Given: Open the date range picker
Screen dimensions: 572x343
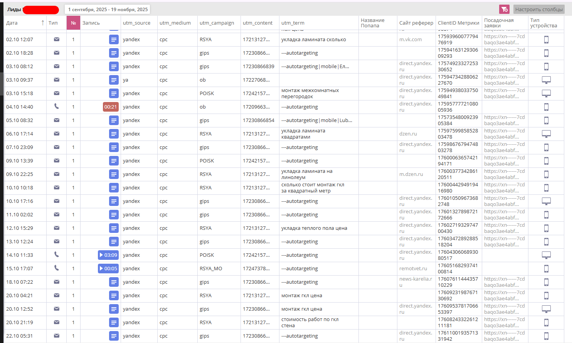Looking at the screenshot, I should [x=108, y=9].
